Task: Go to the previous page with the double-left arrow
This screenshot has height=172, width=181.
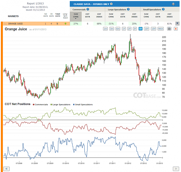Action: coord(6,169)
